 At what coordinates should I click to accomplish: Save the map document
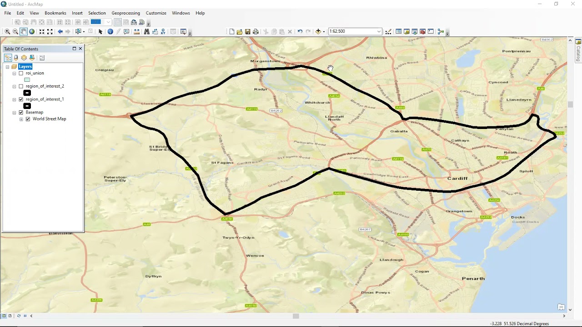pyautogui.click(x=248, y=31)
